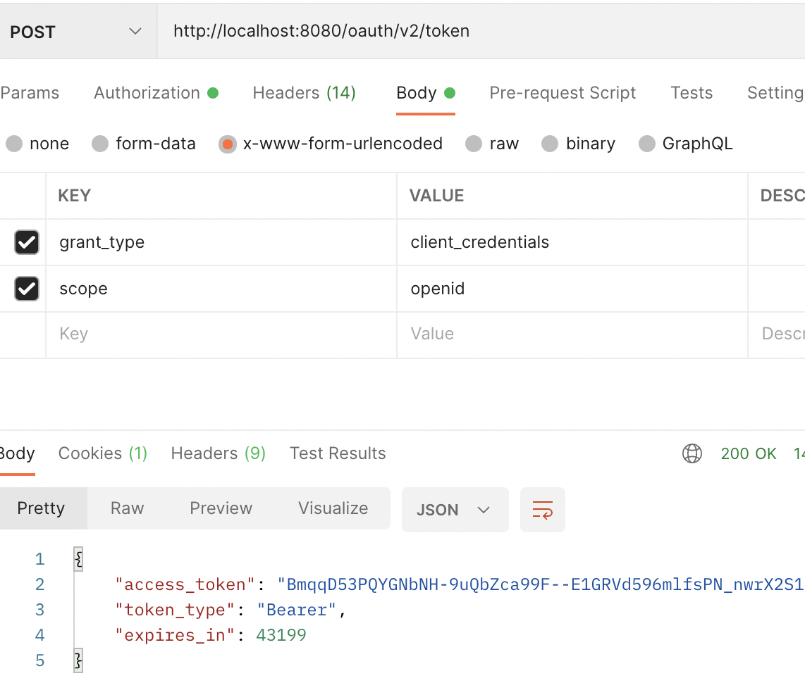This screenshot has width=805, height=690.
Task: Select the form-data body type
Action: pyautogui.click(x=99, y=144)
